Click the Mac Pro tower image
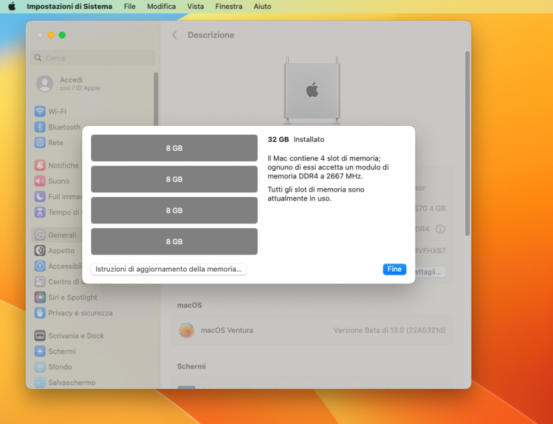The width and height of the screenshot is (553, 424). (312, 91)
